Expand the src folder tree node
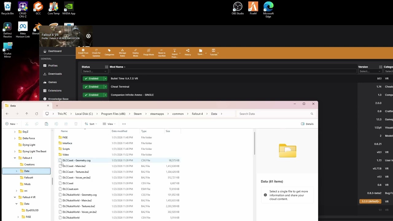This screenshot has height=221, width=393. click(x=16, y=191)
